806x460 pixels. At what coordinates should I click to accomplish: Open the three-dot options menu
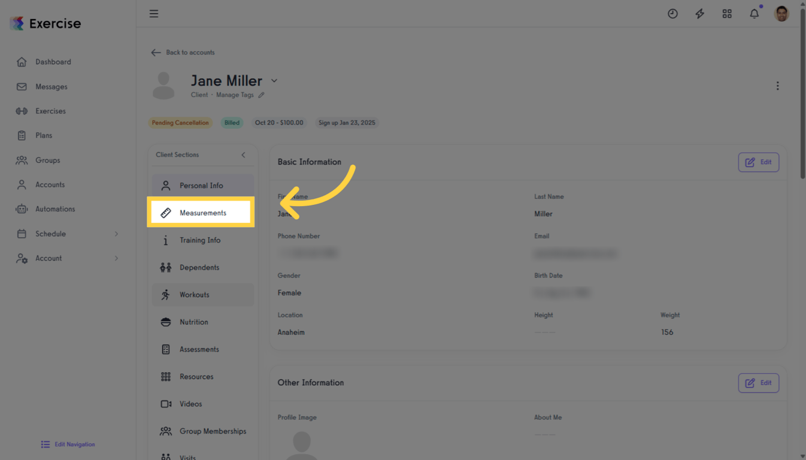777,86
